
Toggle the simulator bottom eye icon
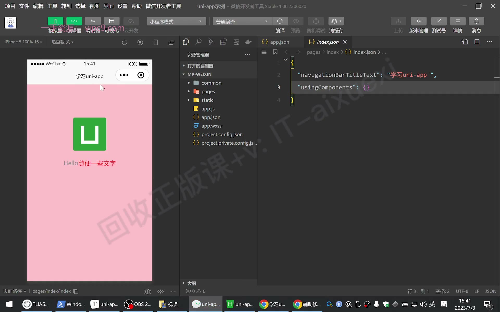pyautogui.click(x=160, y=291)
